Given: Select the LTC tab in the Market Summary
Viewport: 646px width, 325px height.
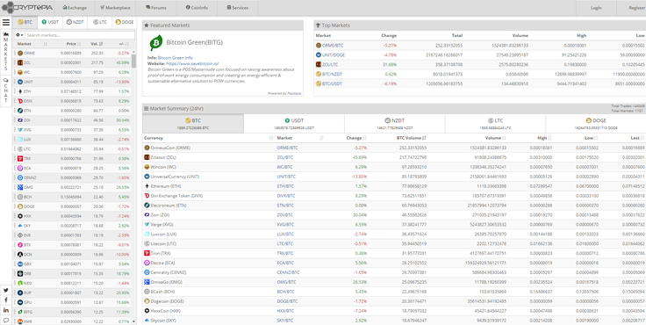Looking at the screenshot, I should coord(495,123).
